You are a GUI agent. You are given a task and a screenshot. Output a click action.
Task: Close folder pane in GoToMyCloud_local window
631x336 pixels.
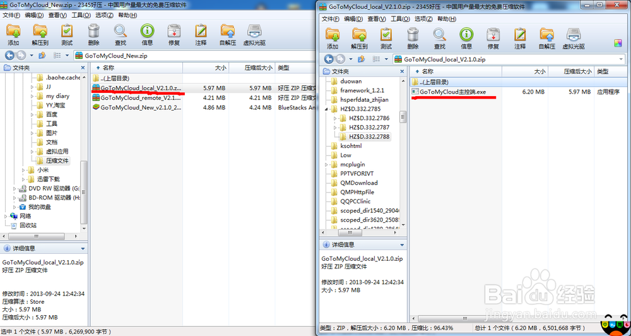pyautogui.click(x=401, y=72)
